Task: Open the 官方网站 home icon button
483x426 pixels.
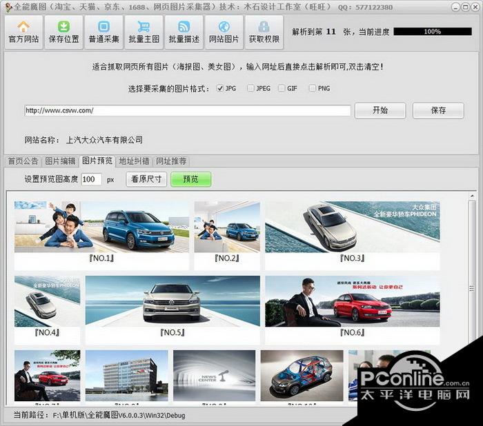Action: pyautogui.click(x=23, y=32)
